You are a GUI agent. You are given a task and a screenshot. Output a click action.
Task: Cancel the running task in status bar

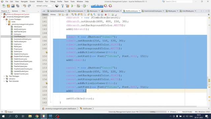point(168,112)
